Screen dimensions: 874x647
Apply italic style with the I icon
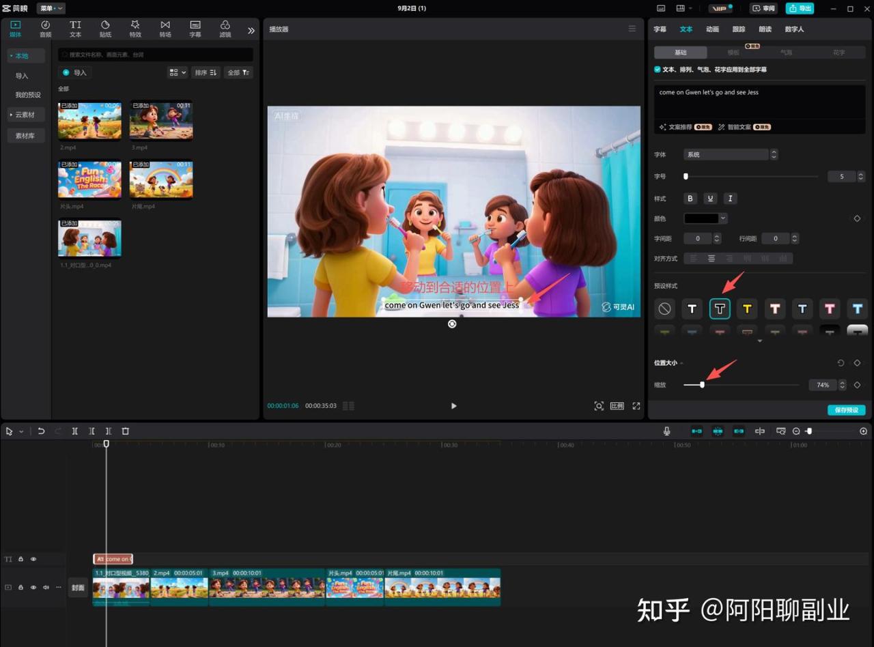point(730,199)
